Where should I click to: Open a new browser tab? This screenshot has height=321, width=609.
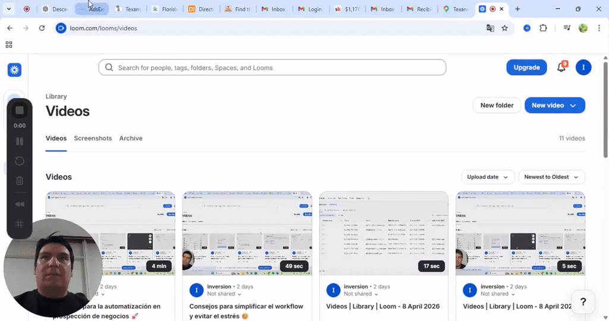[x=517, y=9]
